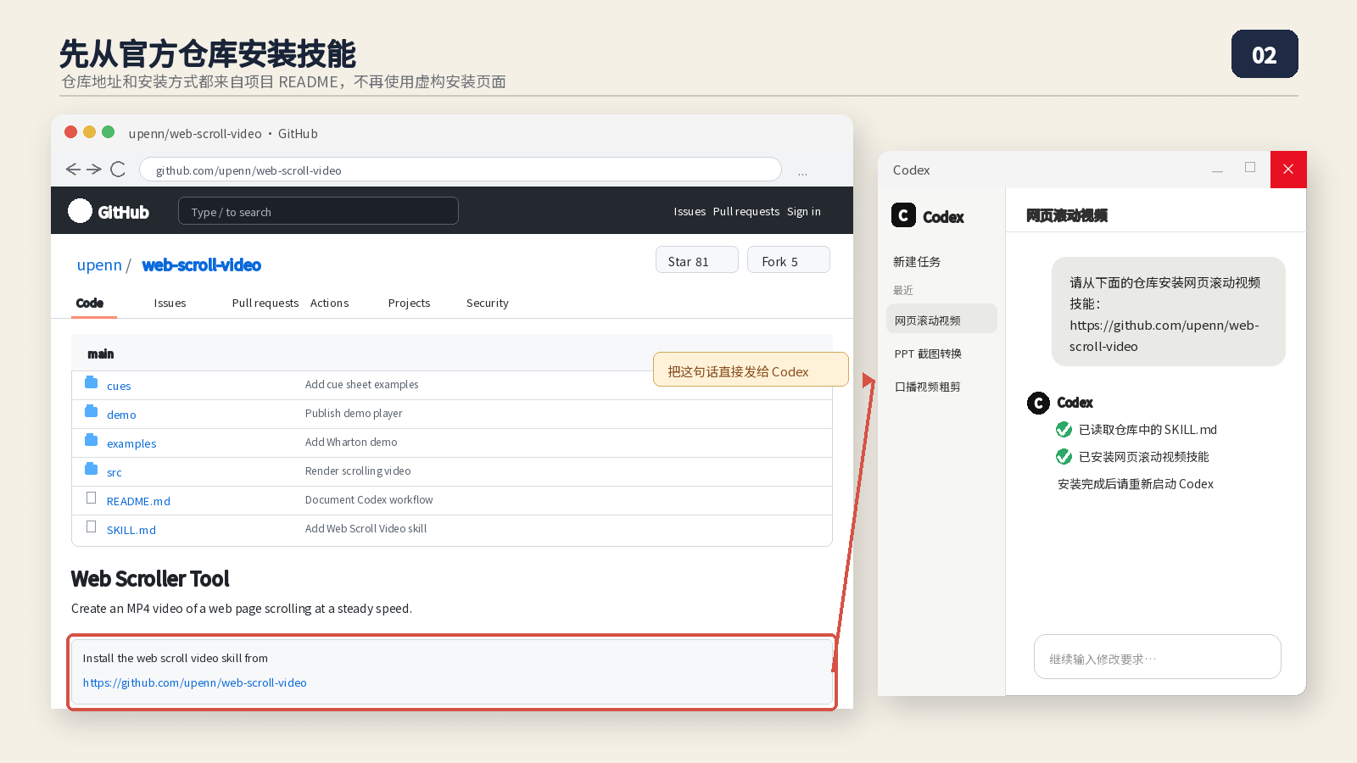Open Issues in the GitHub top header
This screenshot has height=763, width=1357.
coord(690,212)
